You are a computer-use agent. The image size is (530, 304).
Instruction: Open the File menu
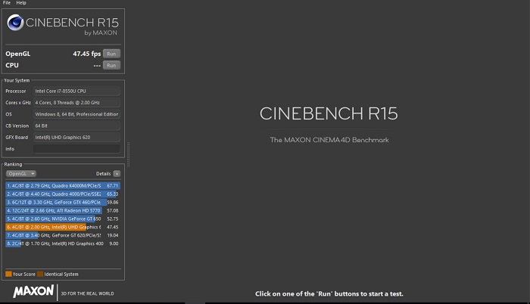coord(7,3)
